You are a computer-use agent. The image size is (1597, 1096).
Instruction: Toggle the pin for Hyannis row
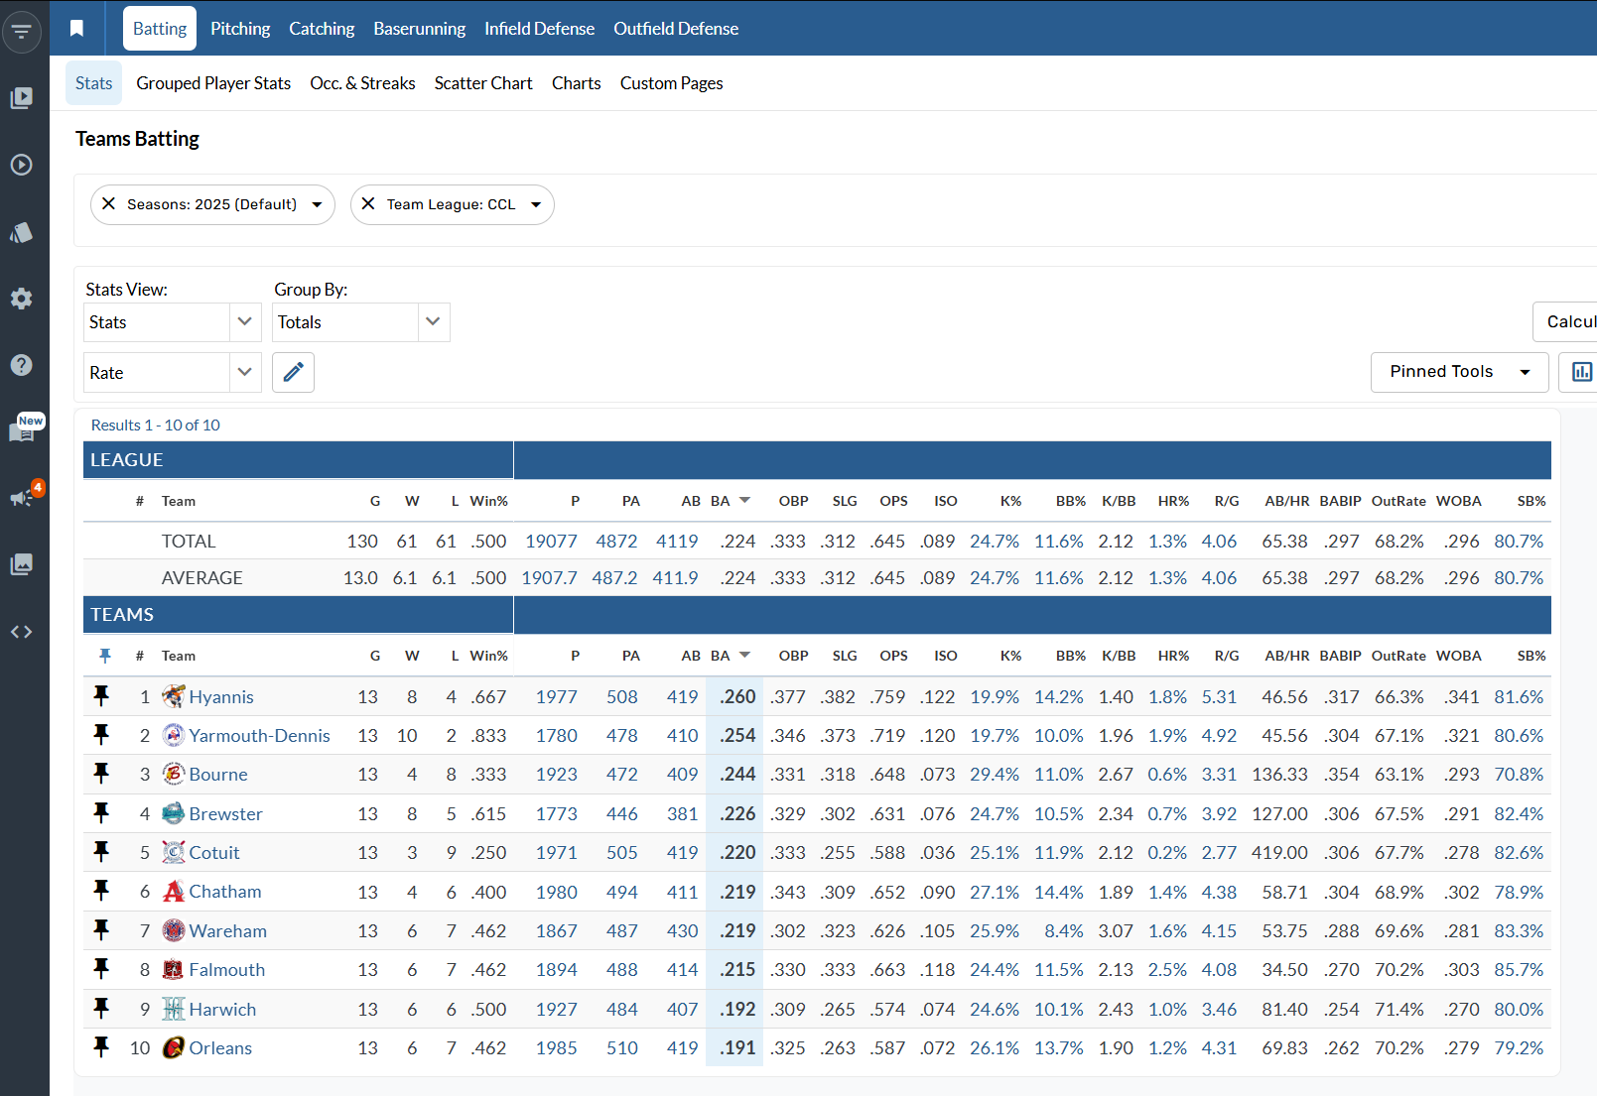point(101,696)
